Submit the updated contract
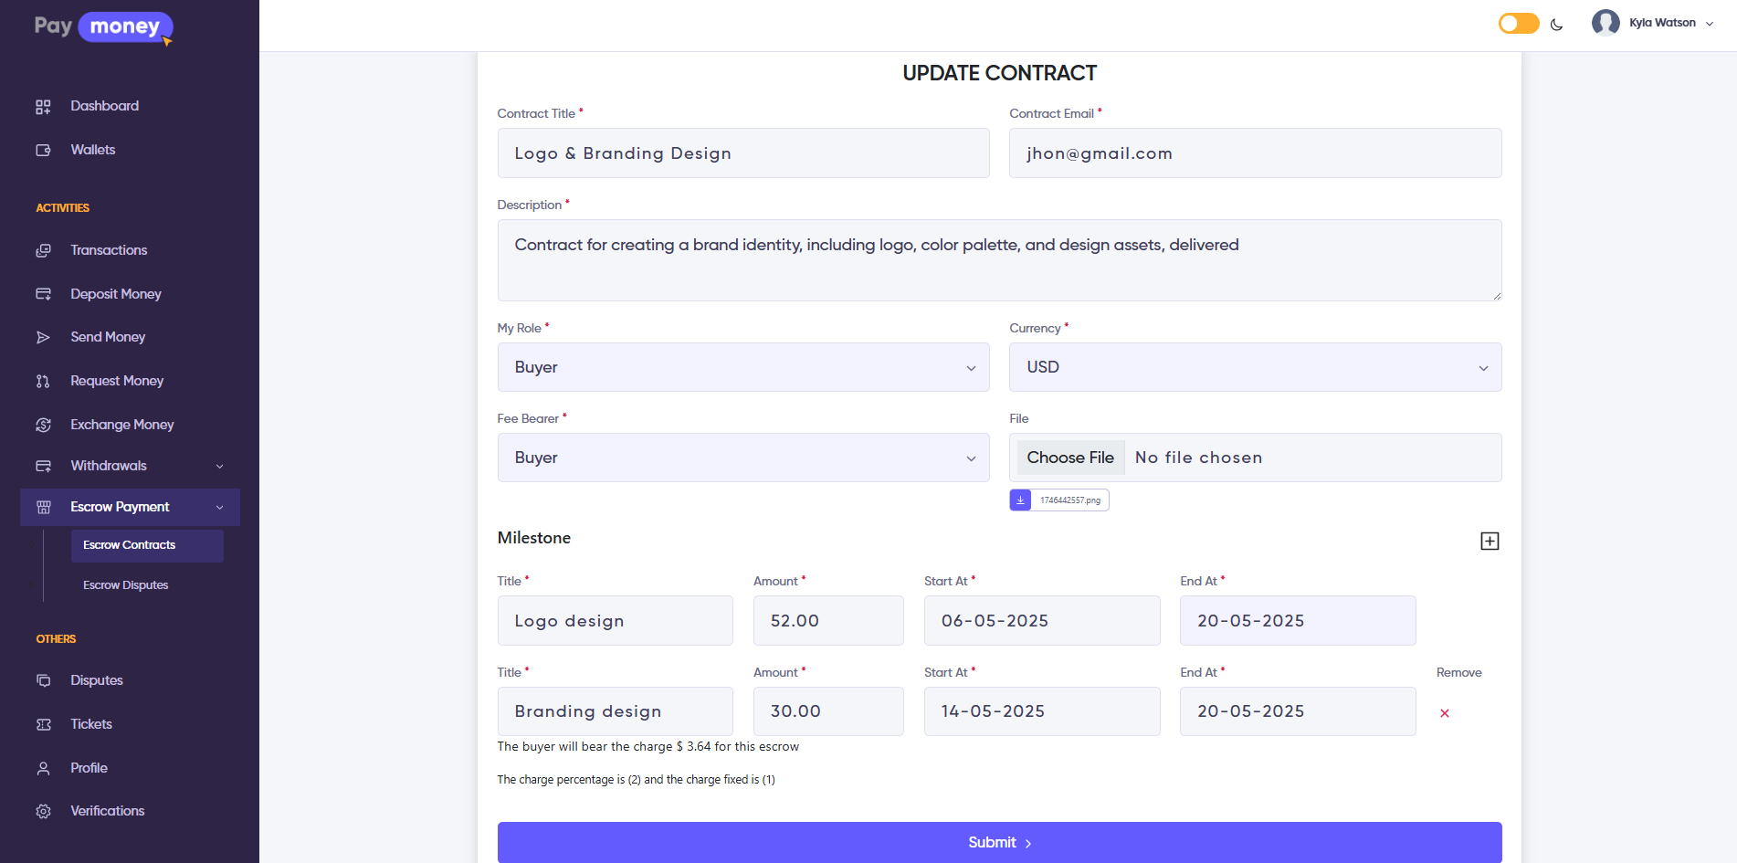Screen dimensions: 1737x863 [999, 842]
